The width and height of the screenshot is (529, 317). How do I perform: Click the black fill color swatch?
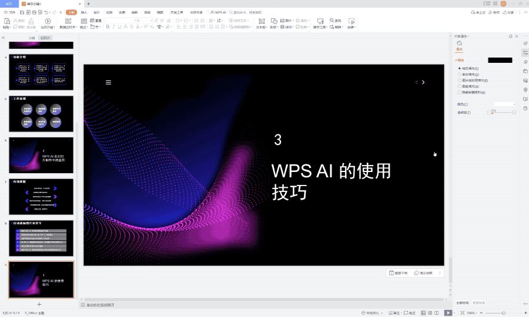[500, 60]
